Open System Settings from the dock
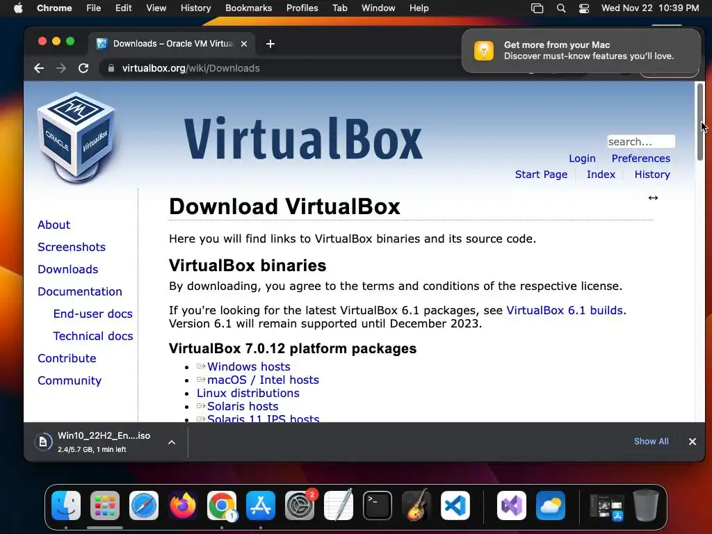This screenshot has height=534, width=712. click(x=300, y=505)
